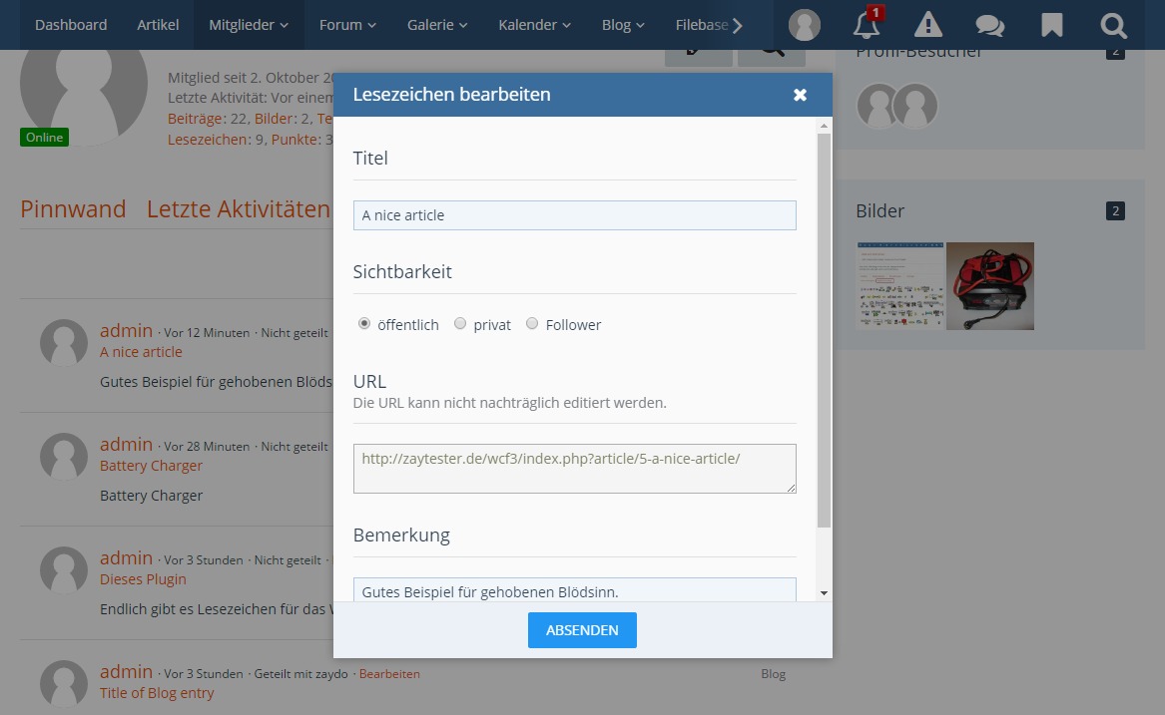Image resolution: width=1165 pixels, height=715 pixels.
Task: Go to the Dashboard menu item
Action: tap(71, 25)
